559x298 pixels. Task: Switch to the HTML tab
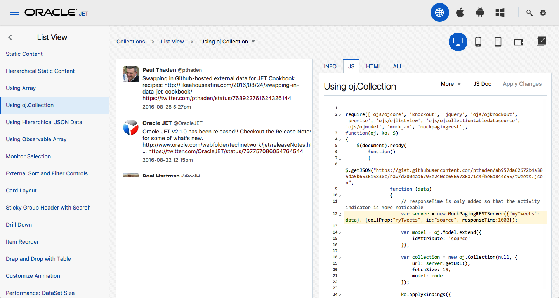point(373,66)
